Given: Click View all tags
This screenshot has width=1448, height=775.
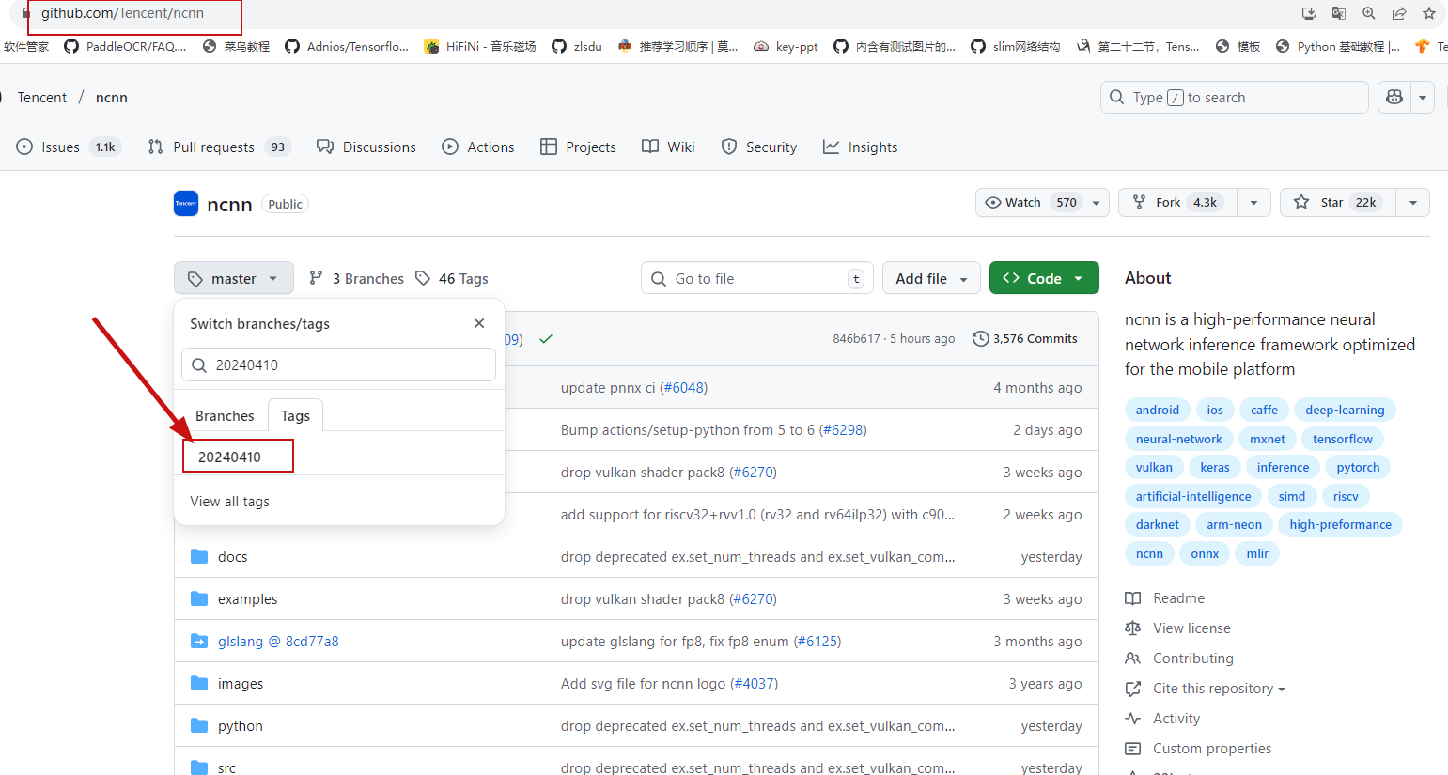Looking at the screenshot, I should [229, 502].
